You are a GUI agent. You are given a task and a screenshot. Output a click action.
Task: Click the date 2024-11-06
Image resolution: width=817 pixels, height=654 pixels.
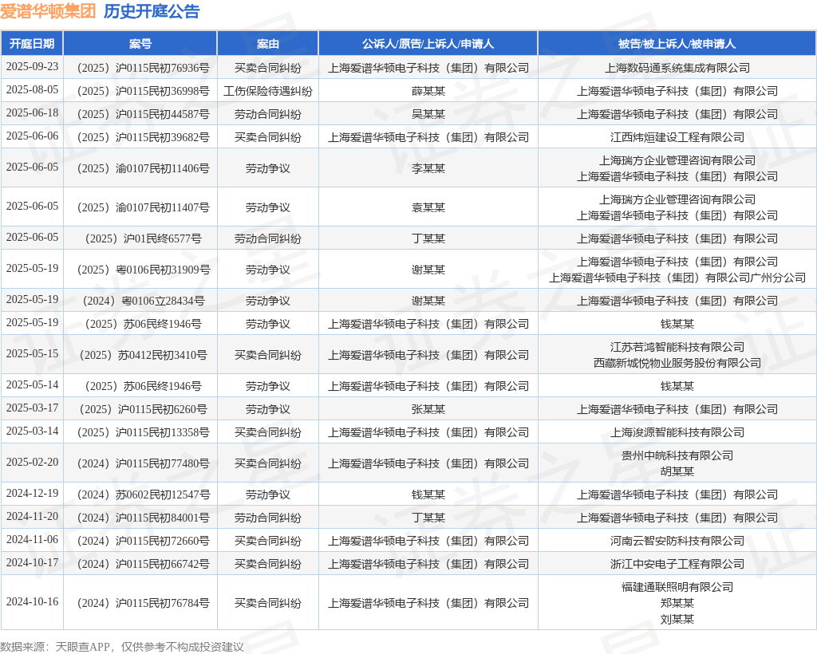(32, 539)
